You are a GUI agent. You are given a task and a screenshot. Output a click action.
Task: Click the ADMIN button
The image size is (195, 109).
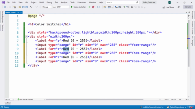pyautogui.click(x=188, y=7)
